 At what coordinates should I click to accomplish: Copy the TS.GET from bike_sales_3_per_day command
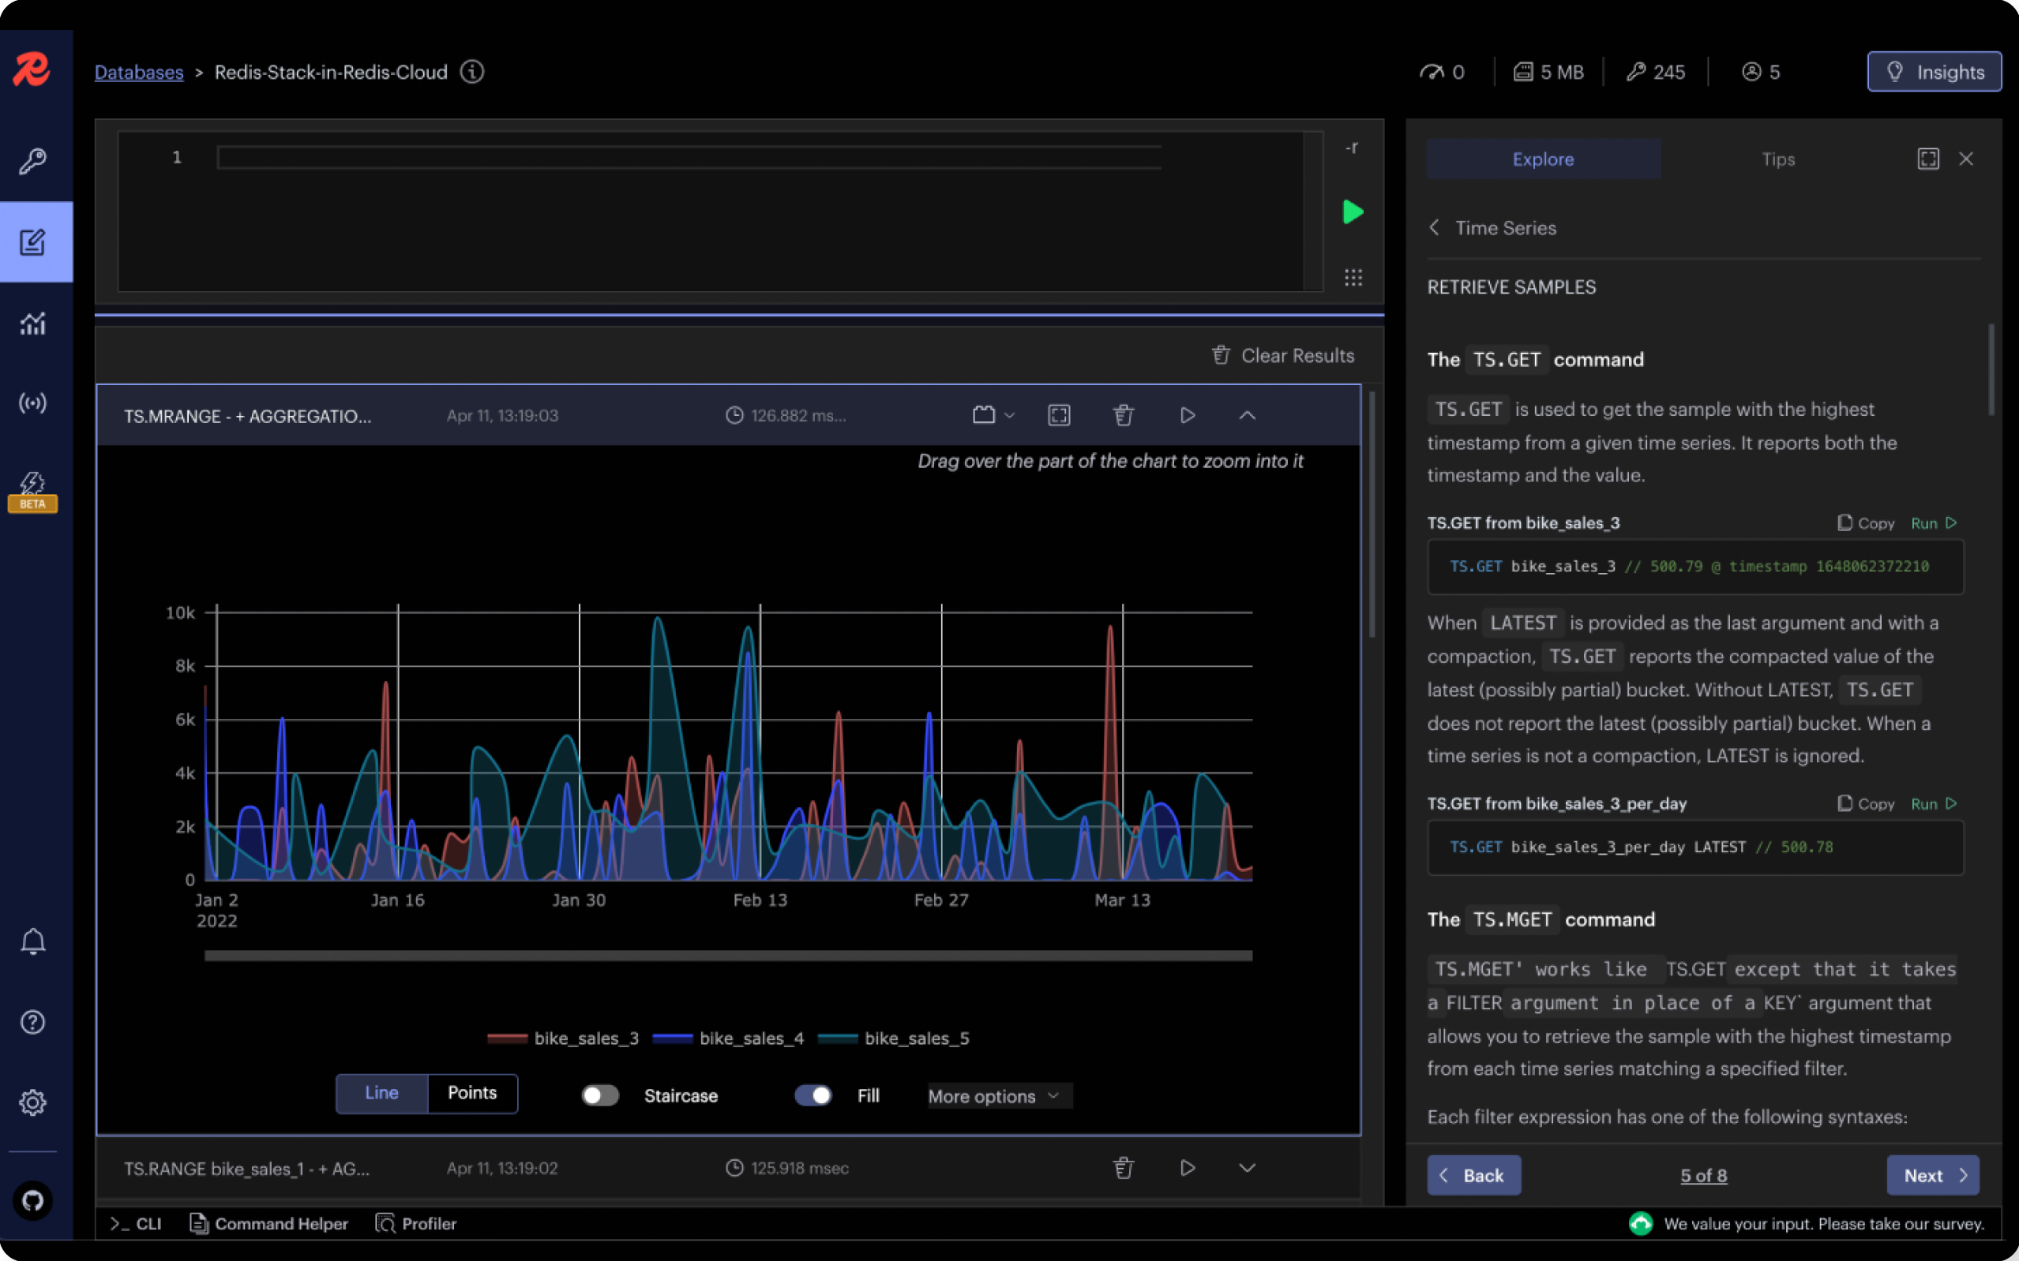point(1866,803)
